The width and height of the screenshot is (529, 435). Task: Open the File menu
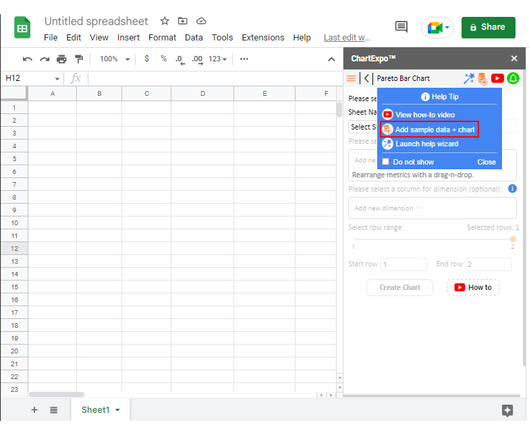[x=51, y=38]
